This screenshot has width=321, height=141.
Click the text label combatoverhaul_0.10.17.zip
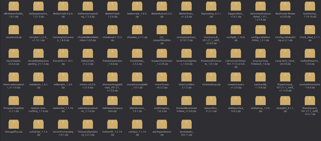[187, 39]
